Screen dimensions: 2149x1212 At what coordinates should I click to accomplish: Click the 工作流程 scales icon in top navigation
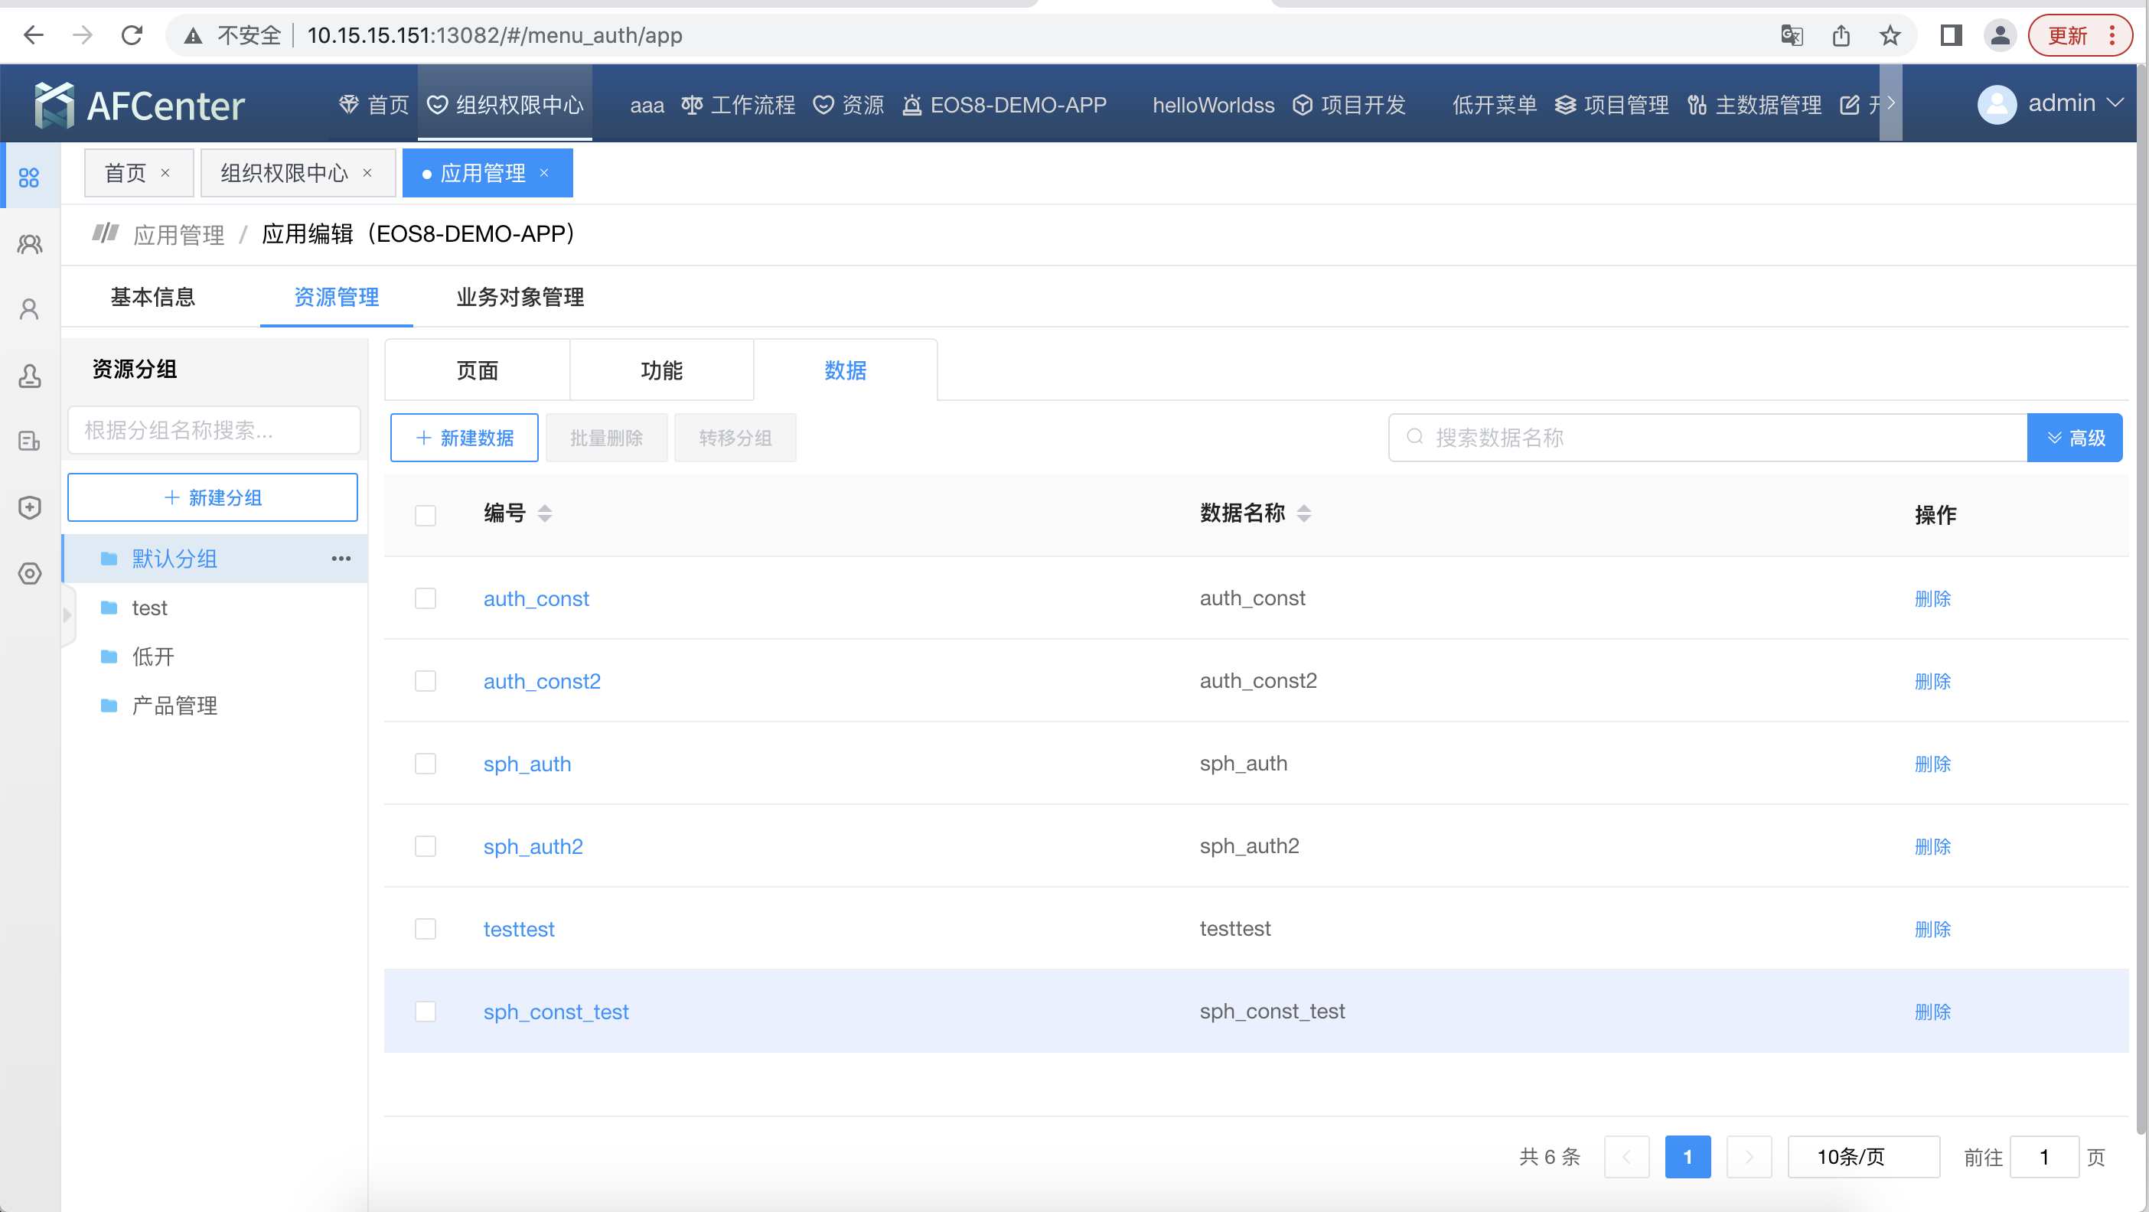(x=691, y=105)
